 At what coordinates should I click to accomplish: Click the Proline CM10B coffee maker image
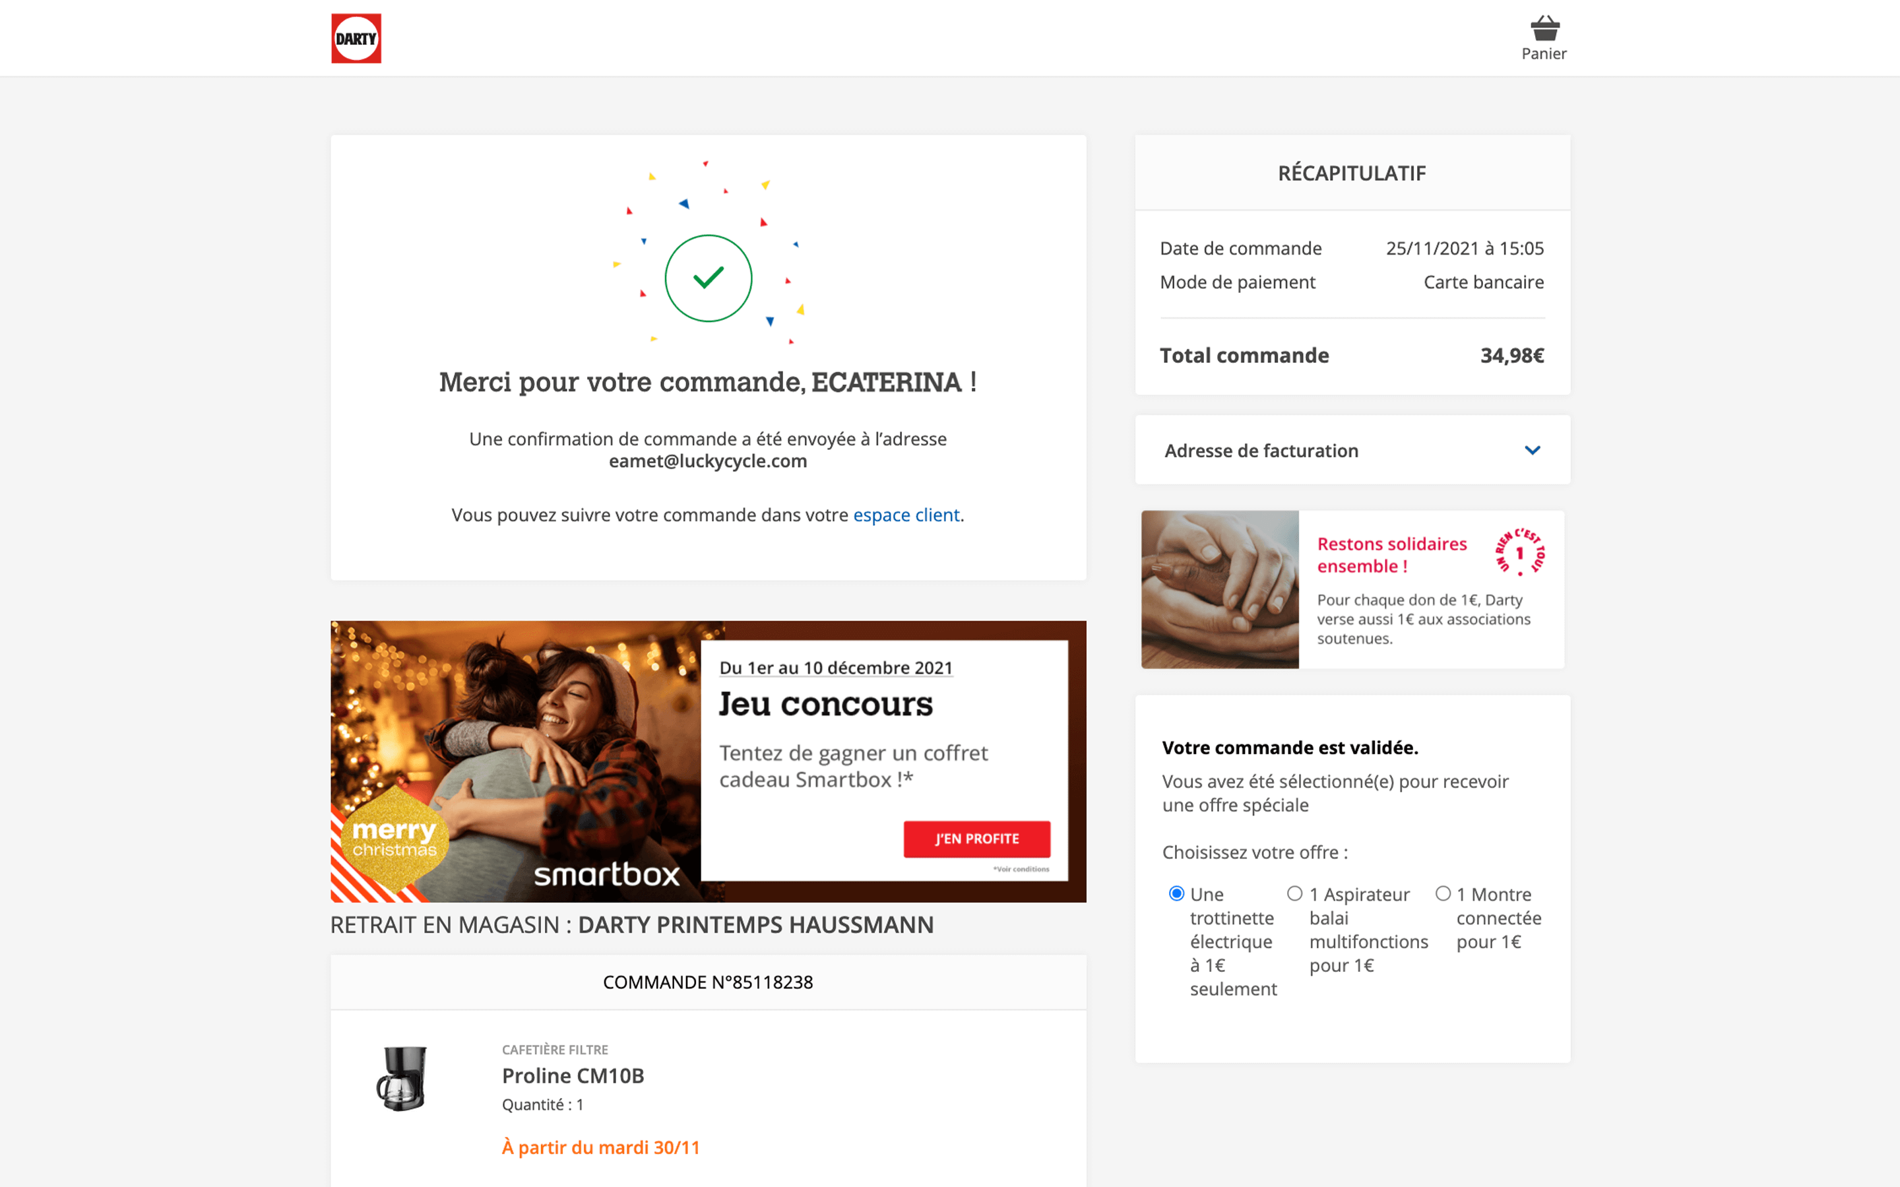point(402,1078)
